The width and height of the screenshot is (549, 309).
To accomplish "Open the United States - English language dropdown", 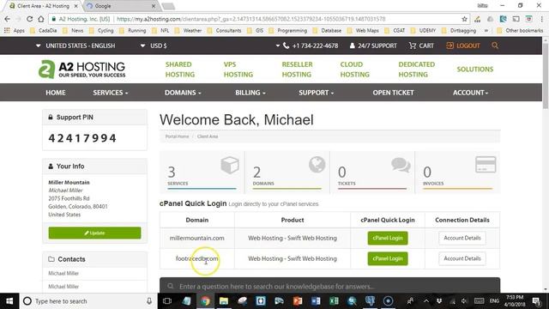I will pyautogui.click(x=75, y=45).
